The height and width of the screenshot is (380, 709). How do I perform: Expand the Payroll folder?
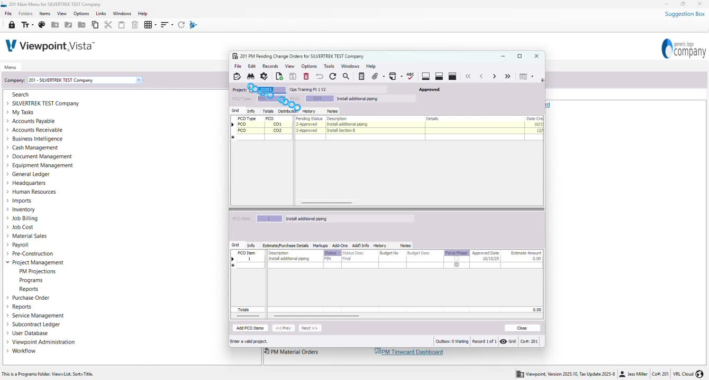(x=7, y=245)
